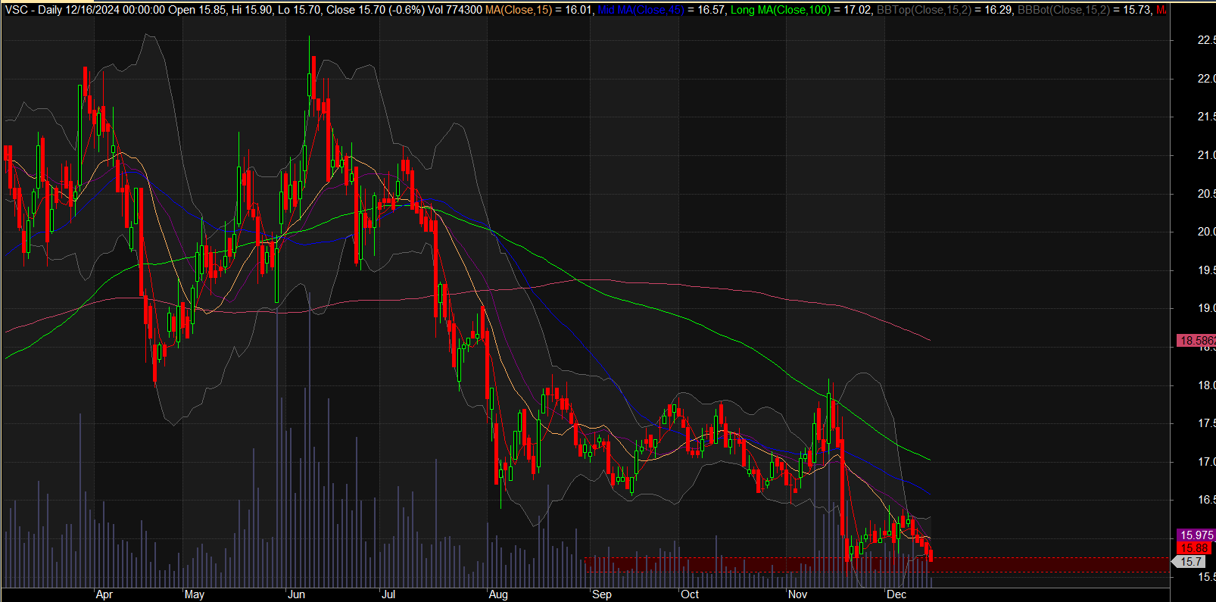Screen dimensions: 1216x602
Task: Click the 'Nov' month label on the time axis
Action: (797, 594)
